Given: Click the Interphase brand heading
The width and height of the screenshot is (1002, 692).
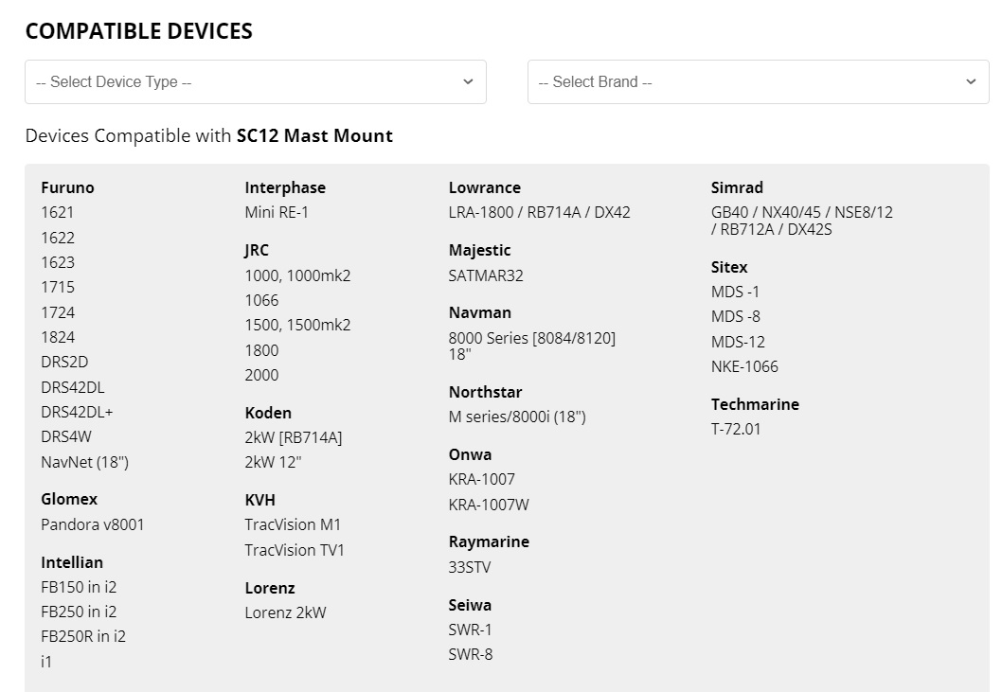Looking at the screenshot, I should click(285, 187).
